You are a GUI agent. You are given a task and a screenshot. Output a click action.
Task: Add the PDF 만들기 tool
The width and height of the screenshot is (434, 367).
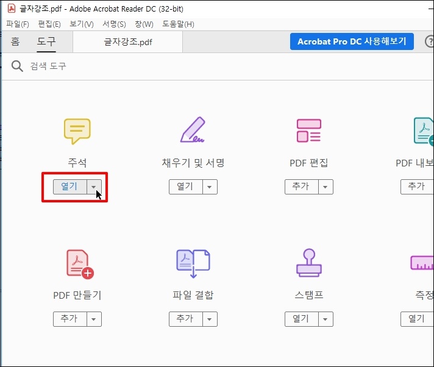[x=69, y=319]
